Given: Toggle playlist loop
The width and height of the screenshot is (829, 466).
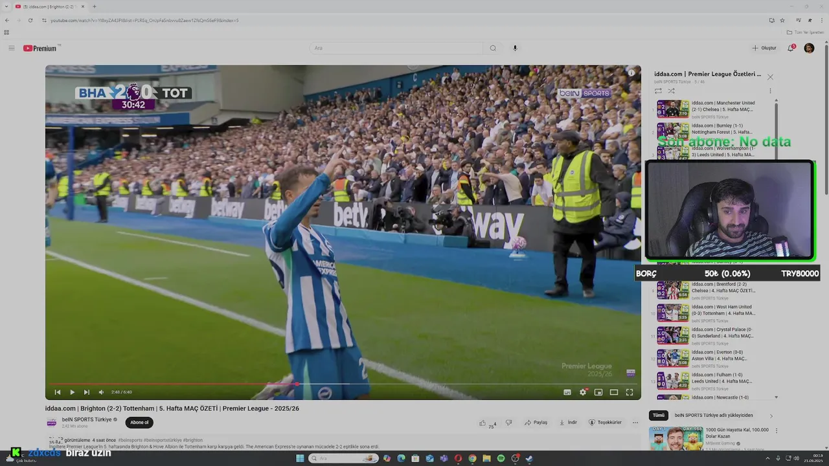Looking at the screenshot, I should pos(658,91).
